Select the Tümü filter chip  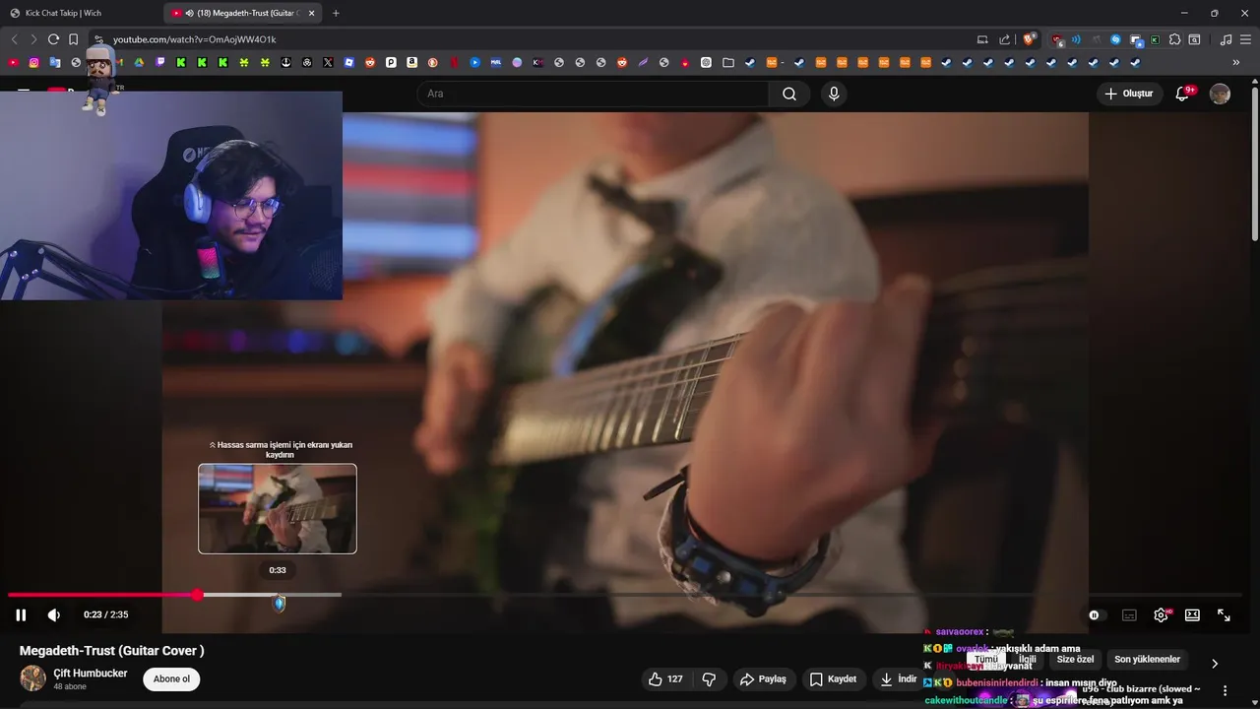click(985, 660)
